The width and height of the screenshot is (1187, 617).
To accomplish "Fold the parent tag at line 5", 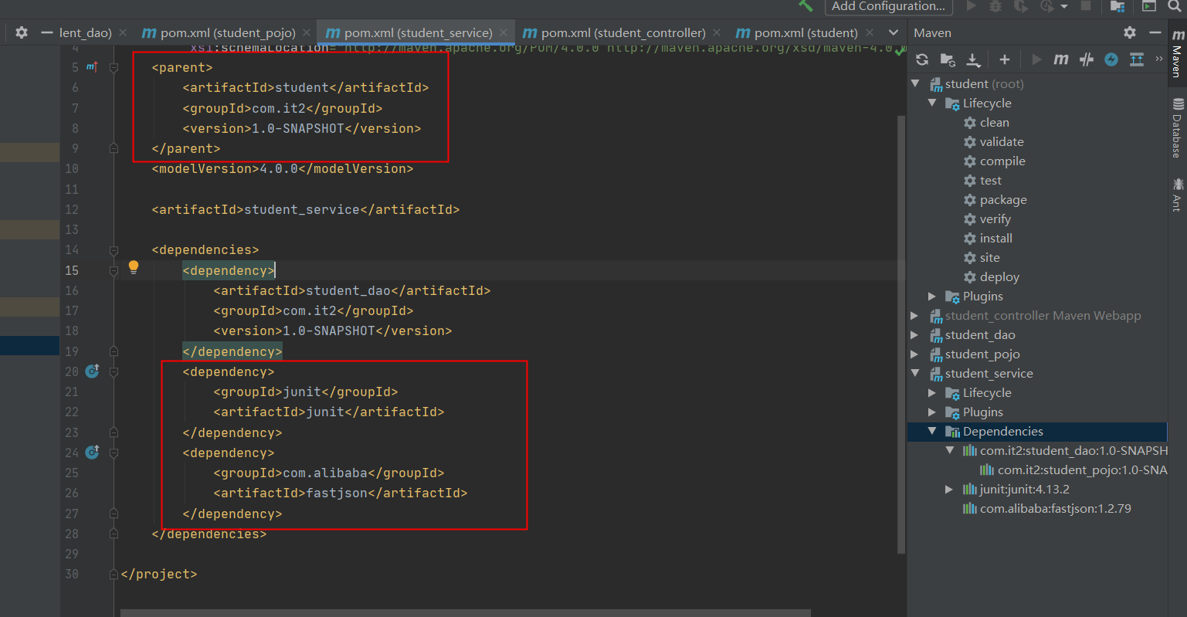I will point(114,67).
